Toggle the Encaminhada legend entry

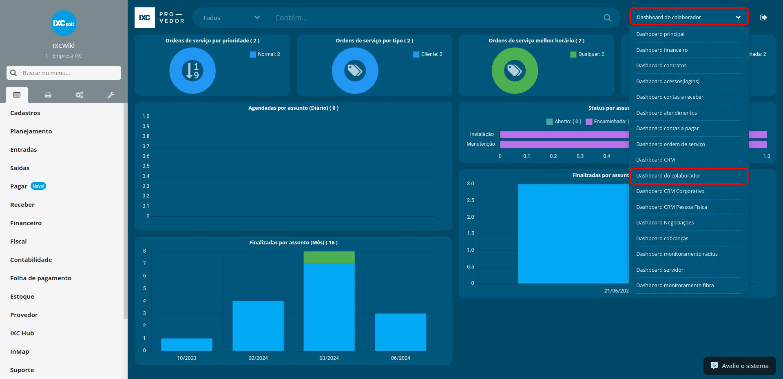[x=607, y=122]
